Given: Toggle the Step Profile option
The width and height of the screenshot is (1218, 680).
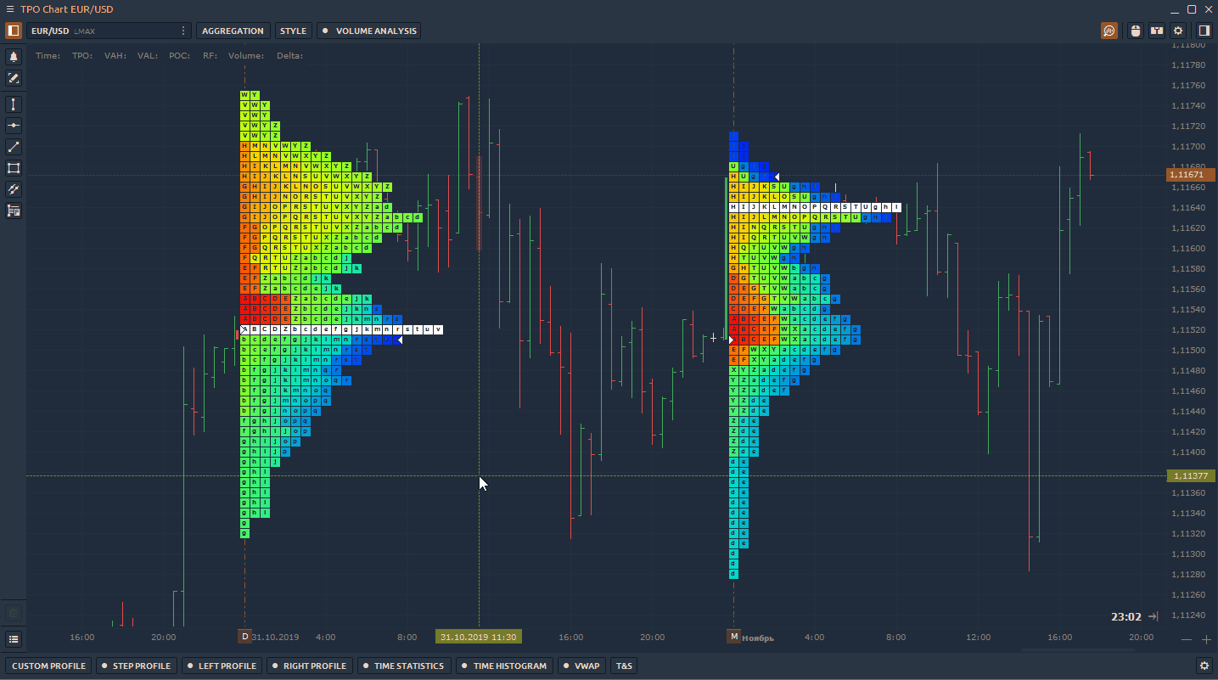Looking at the screenshot, I should 136,666.
